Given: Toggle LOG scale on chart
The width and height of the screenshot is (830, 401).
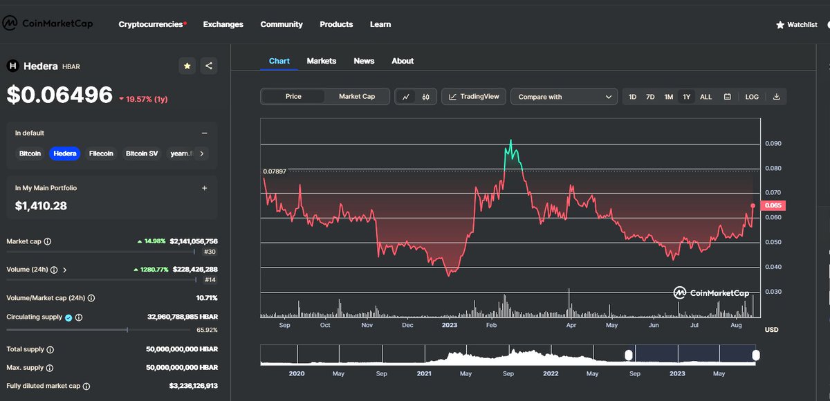Looking at the screenshot, I should click(x=752, y=97).
